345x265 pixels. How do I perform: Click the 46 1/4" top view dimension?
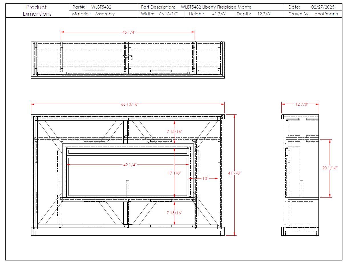(128, 32)
